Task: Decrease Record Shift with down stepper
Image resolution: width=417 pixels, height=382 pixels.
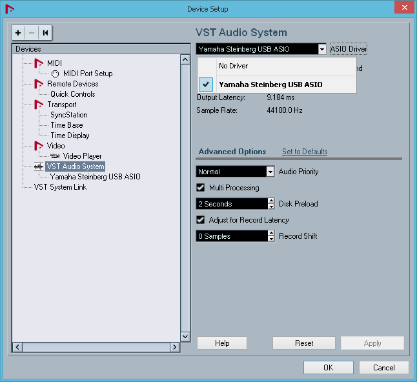Action: click(271, 239)
